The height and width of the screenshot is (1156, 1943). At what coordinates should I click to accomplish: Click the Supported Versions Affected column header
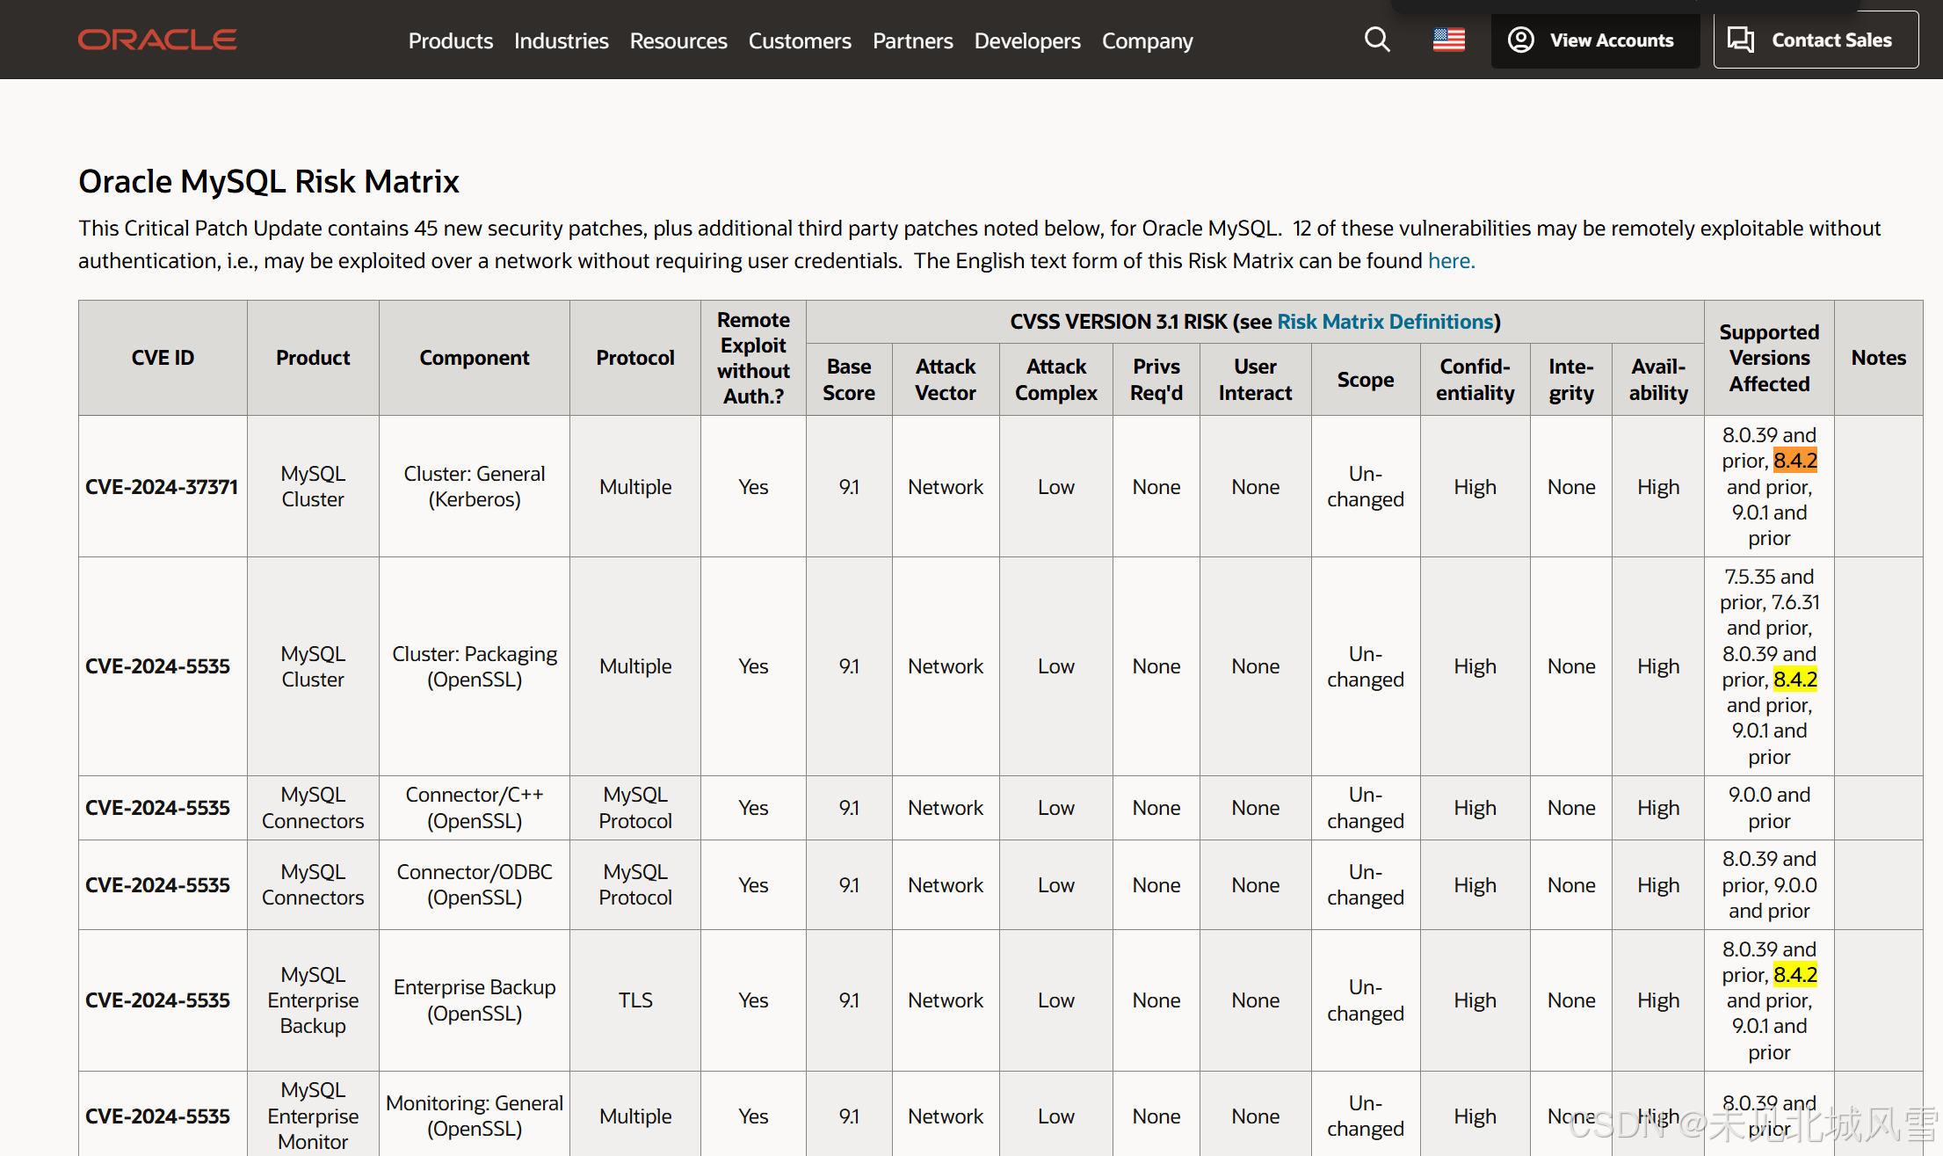point(1768,358)
